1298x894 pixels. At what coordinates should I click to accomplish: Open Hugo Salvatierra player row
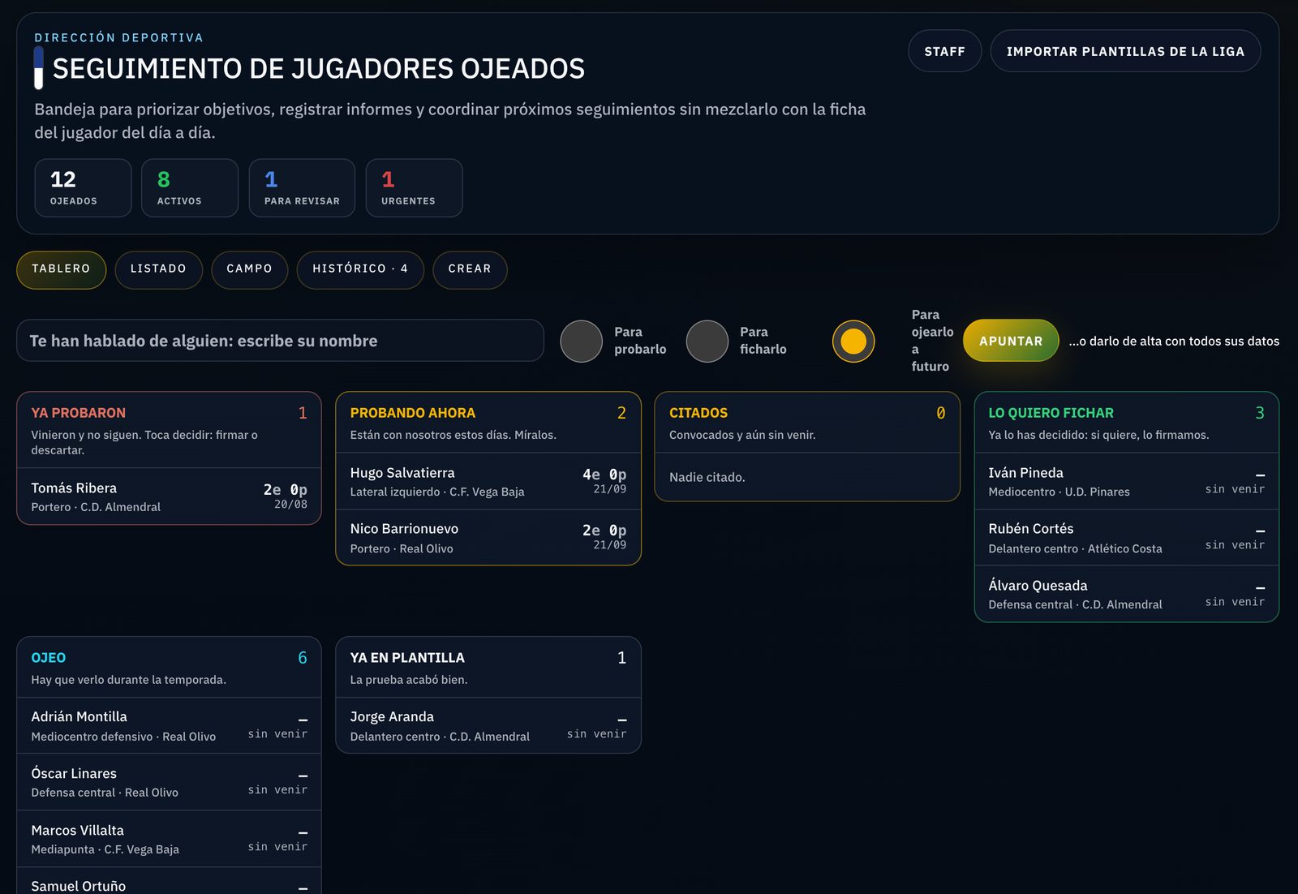(x=488, y=481)
